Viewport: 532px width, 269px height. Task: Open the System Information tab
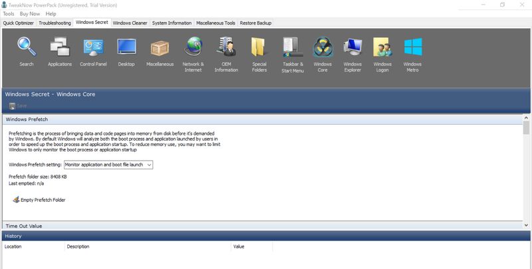tap(172, 23)
